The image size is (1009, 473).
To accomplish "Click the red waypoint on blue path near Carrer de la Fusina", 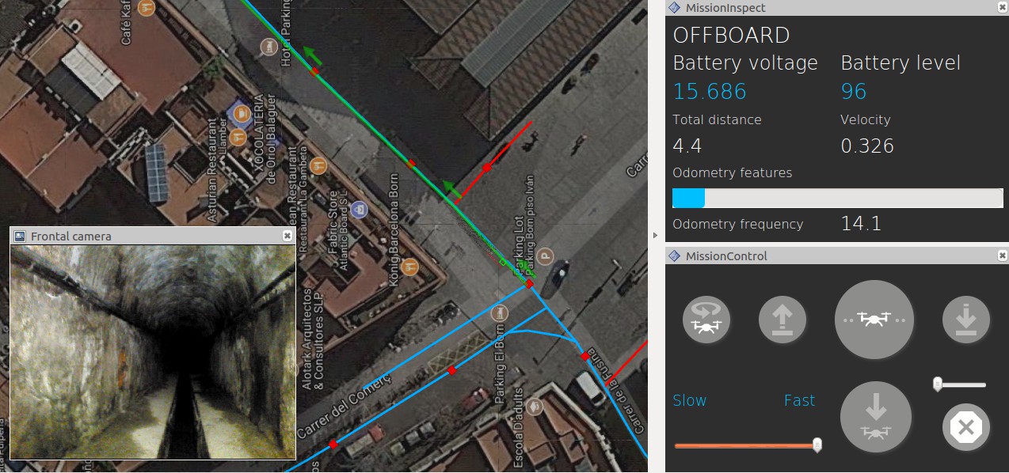I will (584, 357).
